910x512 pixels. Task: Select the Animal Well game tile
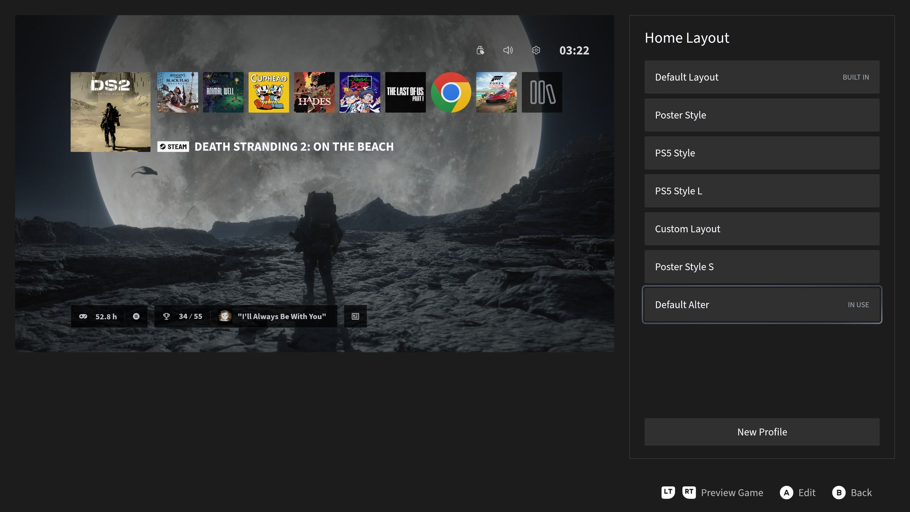[x=223, y=92]
